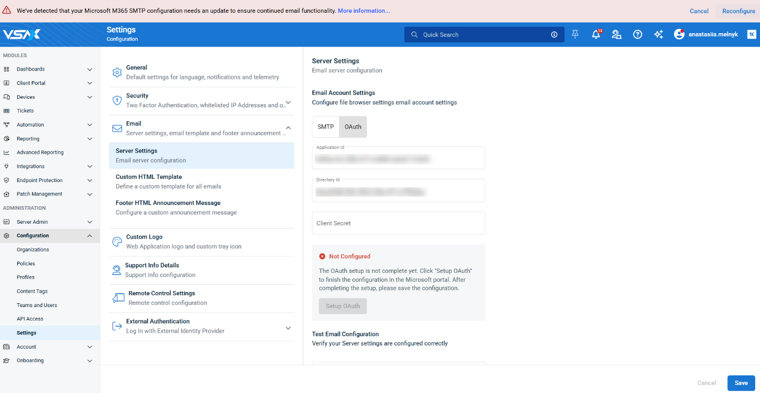Click Reconfigure in the warning banner

[x=739, y=11]
